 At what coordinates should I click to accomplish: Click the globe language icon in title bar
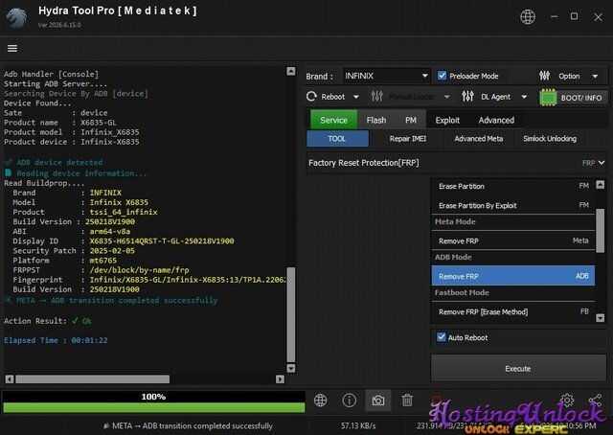(x=528, y=17)
